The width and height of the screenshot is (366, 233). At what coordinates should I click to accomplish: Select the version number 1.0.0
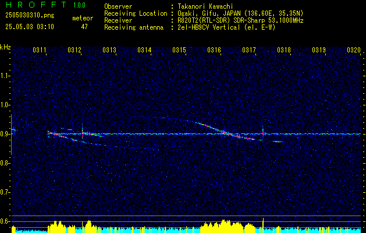pos(79,5)
